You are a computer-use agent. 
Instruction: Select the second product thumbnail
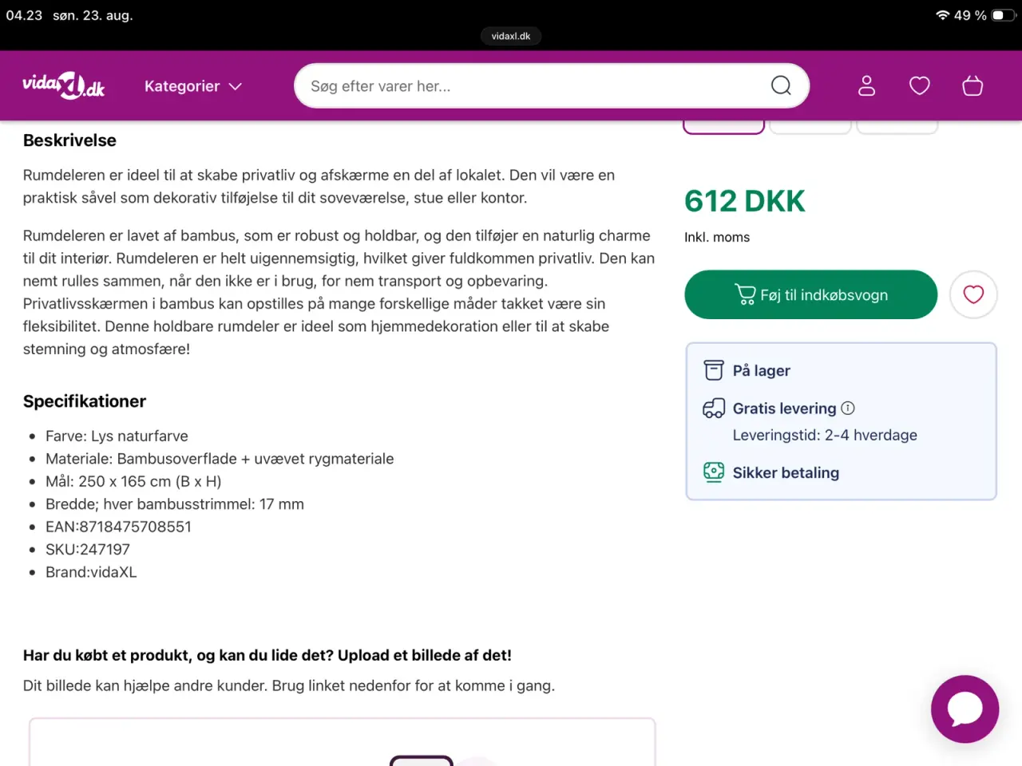(810, 127)
